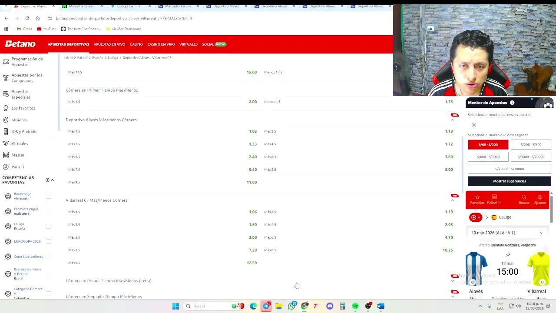This screenshot has width=556, height=313.
Task: Open Fútbol sport dropdown in stats widget
Action: point(493,200)
